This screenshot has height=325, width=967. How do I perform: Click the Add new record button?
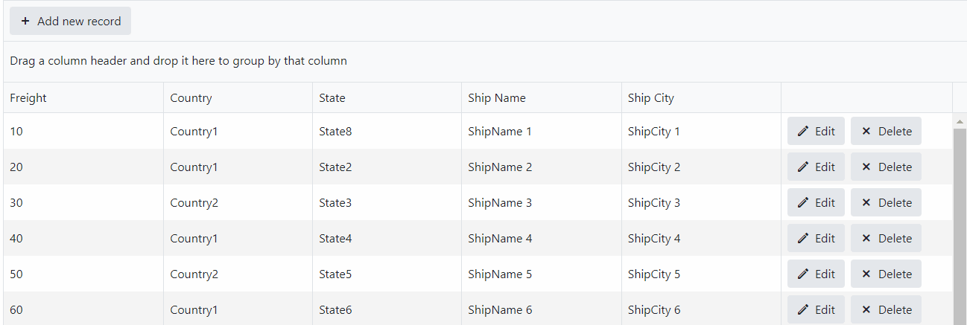[70, 22]
